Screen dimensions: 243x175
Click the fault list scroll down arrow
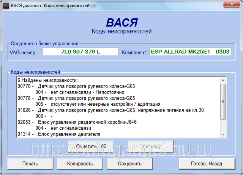(x=223, y=134)
